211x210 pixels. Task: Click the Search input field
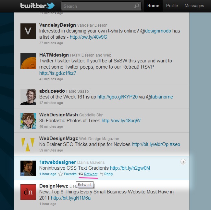coord(101,6)
